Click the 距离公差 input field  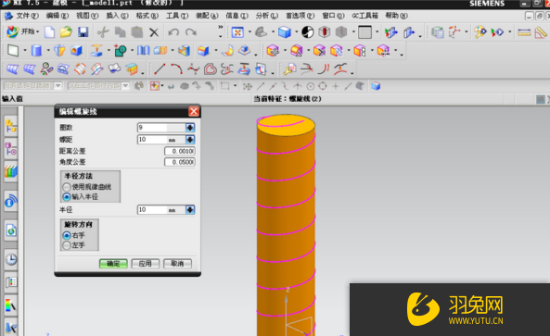180,151
